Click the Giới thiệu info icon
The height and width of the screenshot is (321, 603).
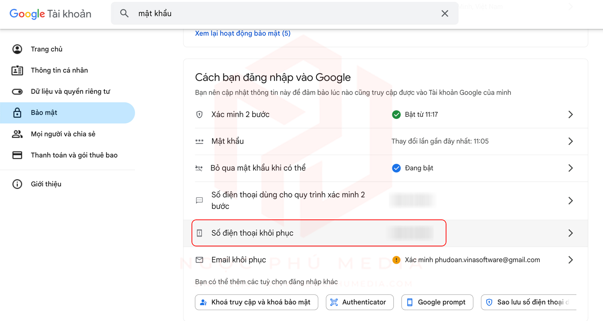pyautogui.click(x=17, y=184)
